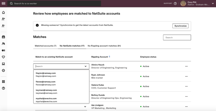Click the top bar search magnifier icon
Screen dimensions: 216x111
[x=11, y=3]
